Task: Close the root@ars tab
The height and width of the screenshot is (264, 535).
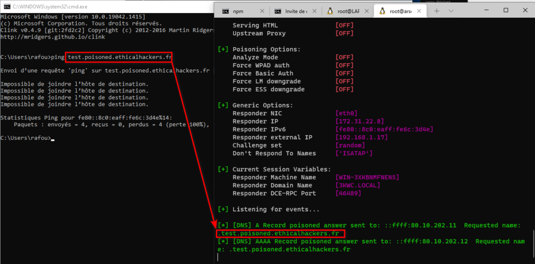Action: pyautogui.click(x=418, y=11)
